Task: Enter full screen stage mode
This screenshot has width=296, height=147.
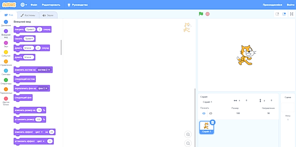Action: (291, 14)
